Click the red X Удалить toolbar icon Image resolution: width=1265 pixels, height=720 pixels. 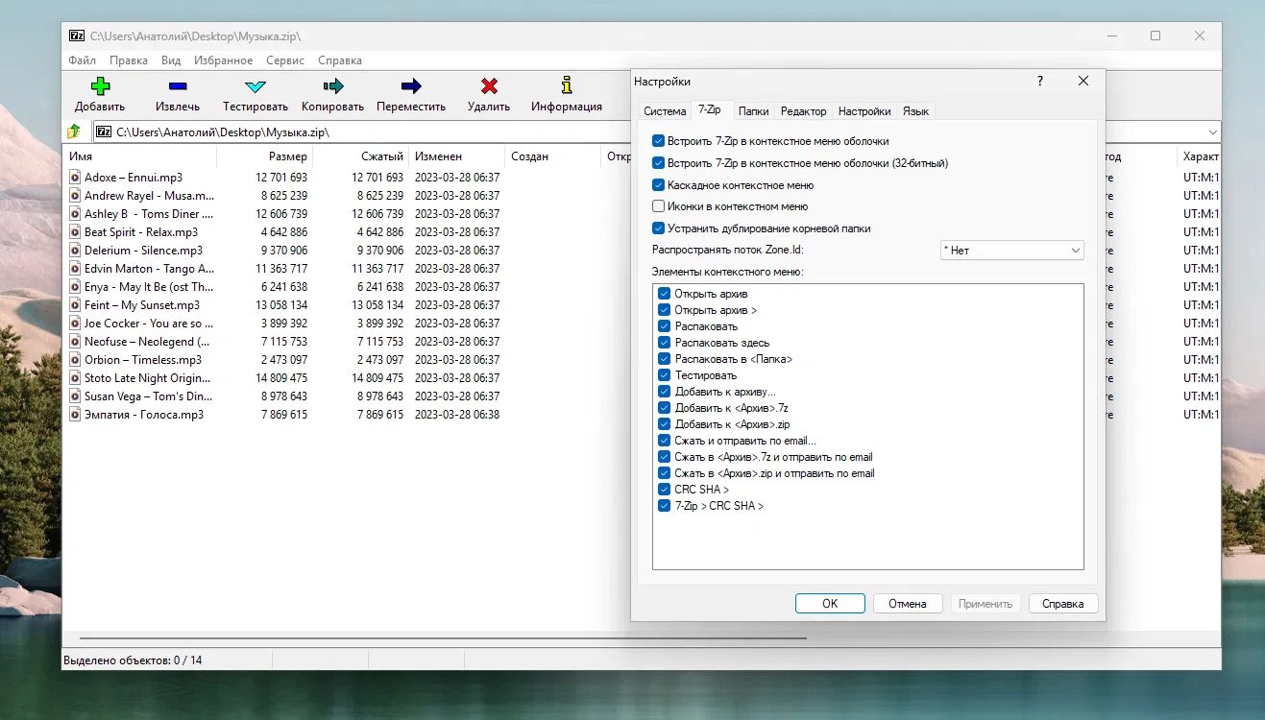point(489,86)
